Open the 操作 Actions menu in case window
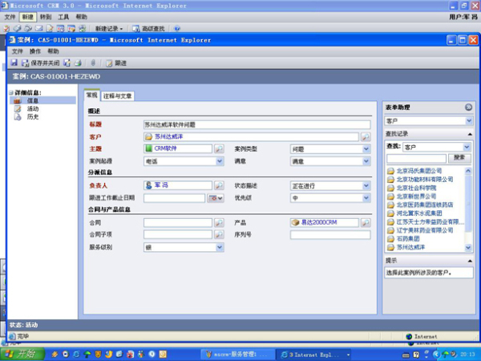481x361 pixels. pos(35,51)
